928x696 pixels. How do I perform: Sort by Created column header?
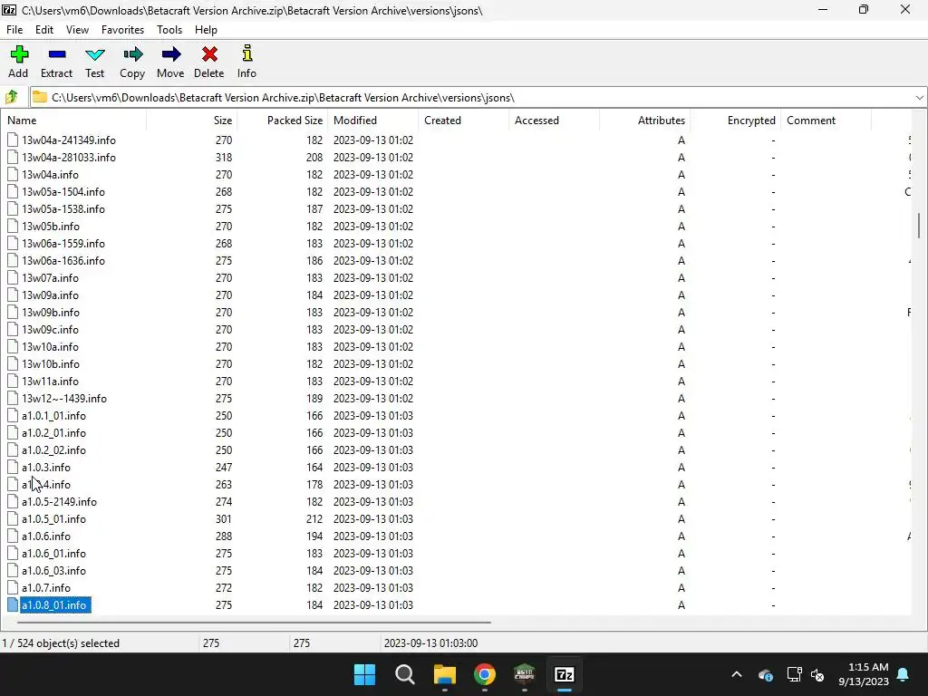pos(463,121)
